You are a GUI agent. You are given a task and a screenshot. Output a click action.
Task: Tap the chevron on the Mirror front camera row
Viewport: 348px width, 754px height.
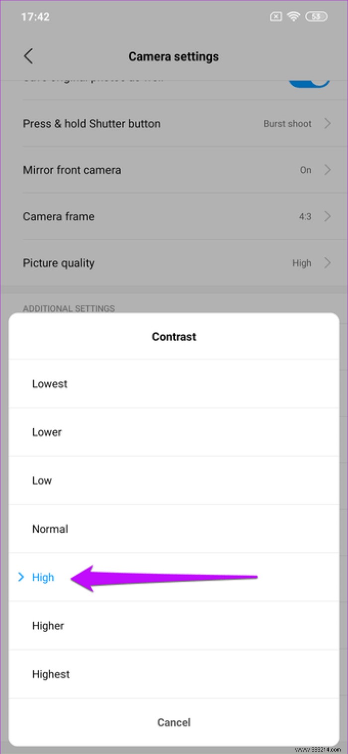(327, 170)
